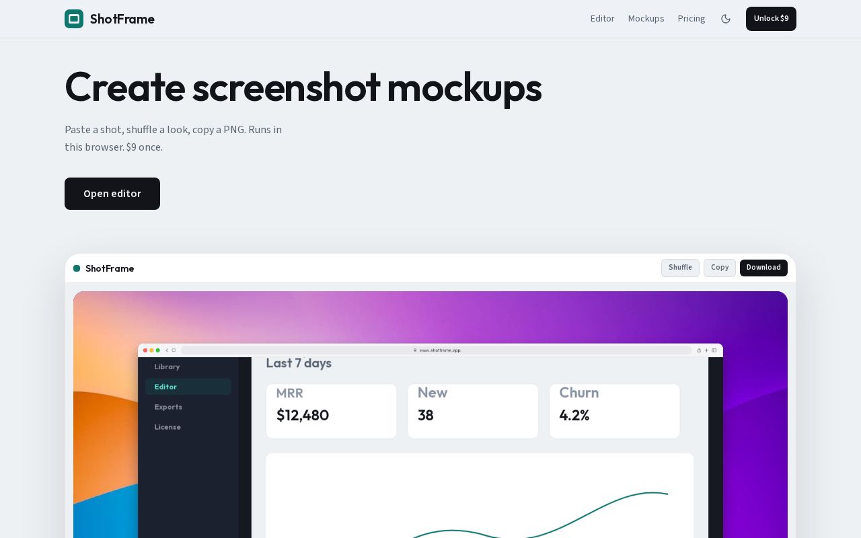Download the mockup image
The image size is (861, 538).
[763, 268]
